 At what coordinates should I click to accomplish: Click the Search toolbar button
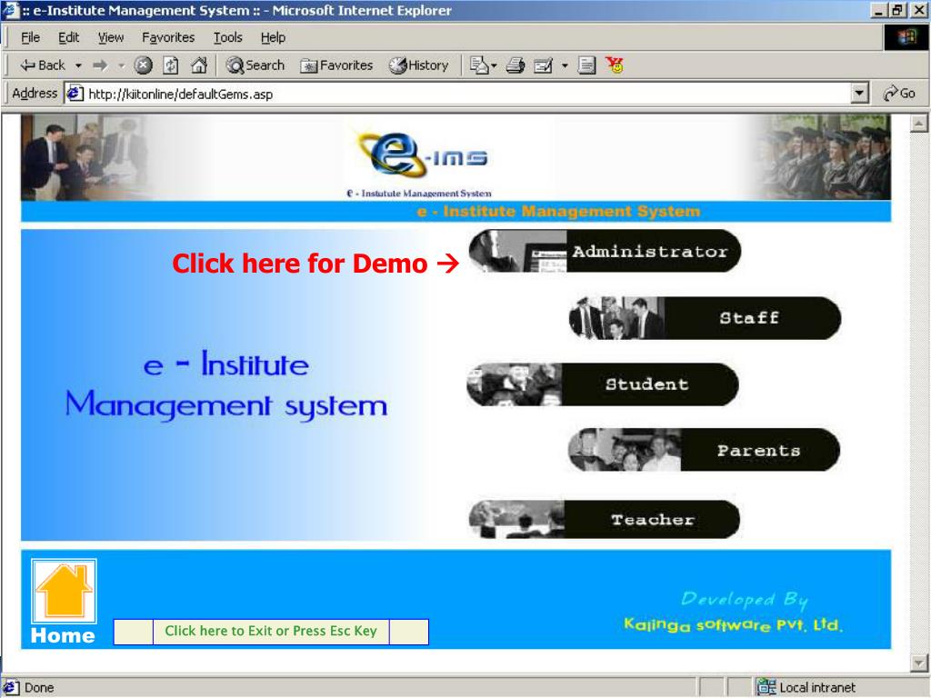pyautogui.click(x=255, y=65)
